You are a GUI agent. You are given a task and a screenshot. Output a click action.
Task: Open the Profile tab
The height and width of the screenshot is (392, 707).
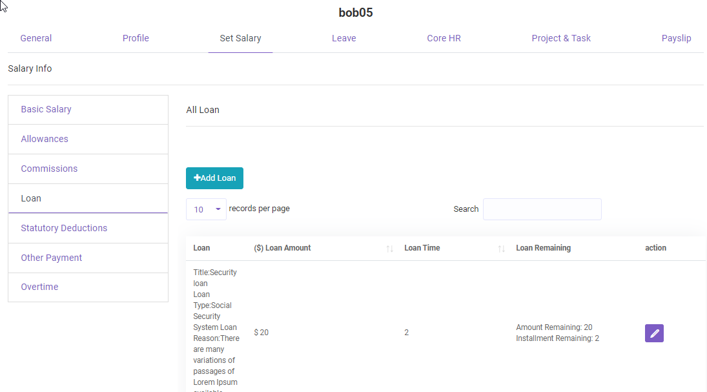[136, 38]
